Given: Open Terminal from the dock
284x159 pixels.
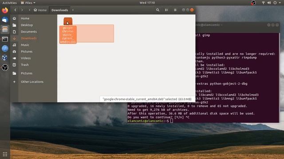Looking at the screenshot, I should point(5,39).
